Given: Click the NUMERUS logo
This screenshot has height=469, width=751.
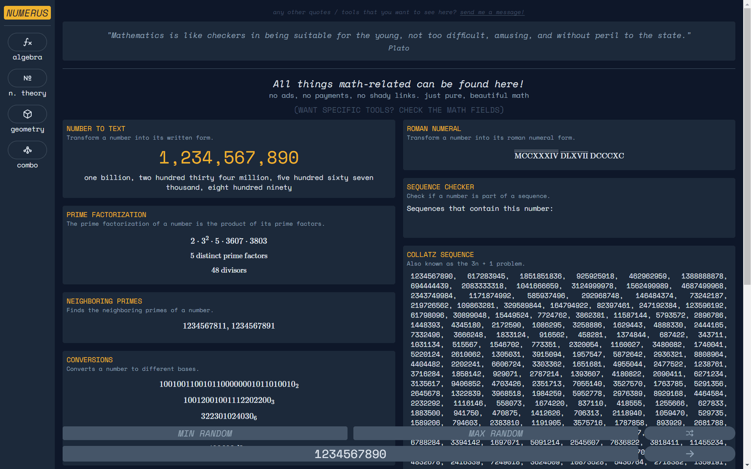Looking at the screenshot, I should tap(27, 13).
